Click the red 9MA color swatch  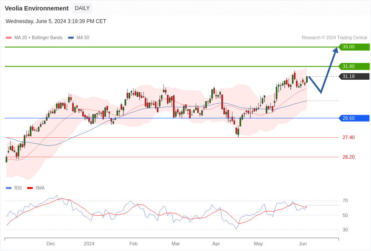point(30,188)
